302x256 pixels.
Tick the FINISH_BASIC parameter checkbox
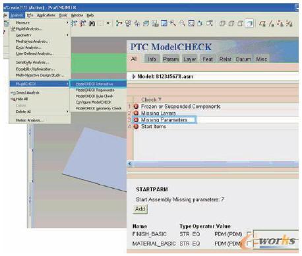[x=249, y=234]
